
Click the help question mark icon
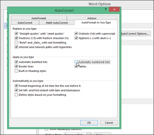pyautogui.click(x=106, y=9)
